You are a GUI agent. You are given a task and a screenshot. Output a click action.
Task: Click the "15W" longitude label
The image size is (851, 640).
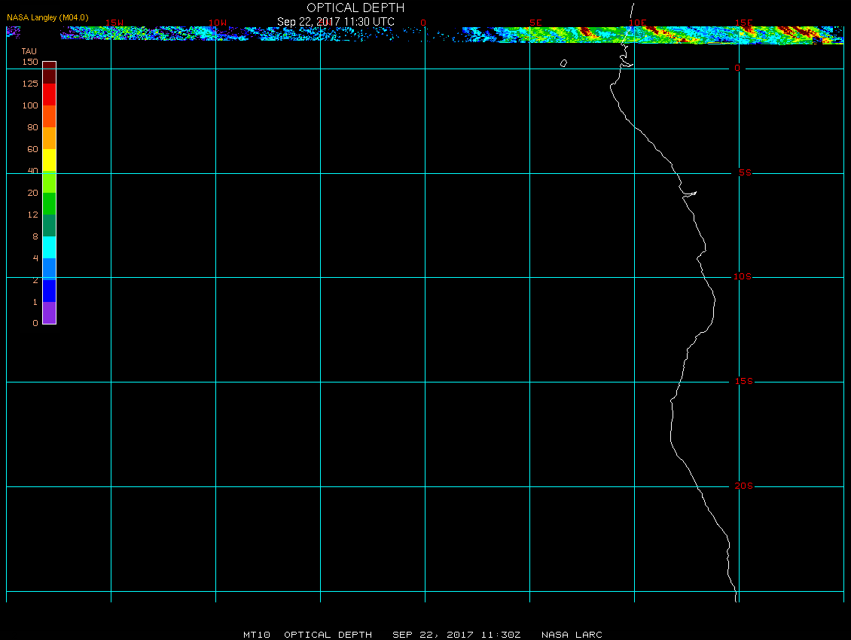(114, 23)
